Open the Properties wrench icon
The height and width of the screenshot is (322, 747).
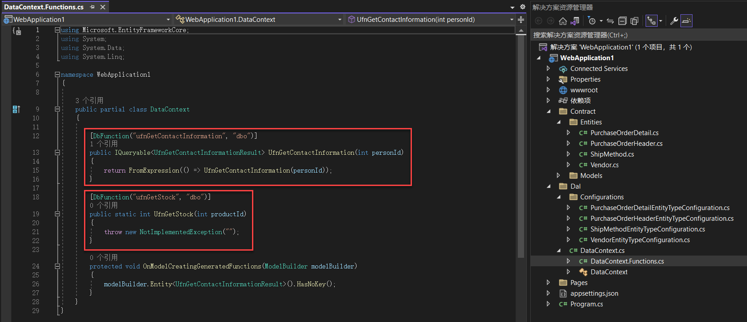(x=674, y=21)
